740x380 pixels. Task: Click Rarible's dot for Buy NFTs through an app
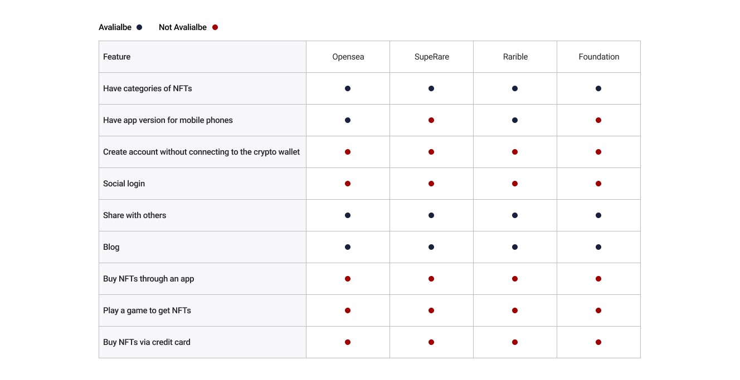point(515,279)
